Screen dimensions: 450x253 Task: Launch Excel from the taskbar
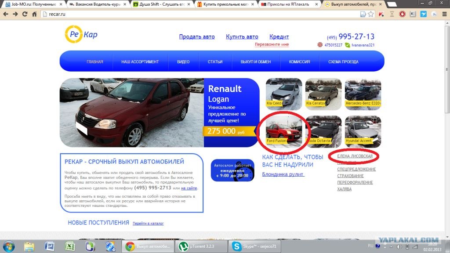(x=70, y=246)
